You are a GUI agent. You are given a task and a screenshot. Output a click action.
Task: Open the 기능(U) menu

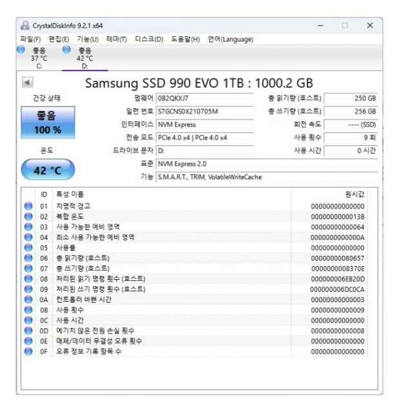(x=88, y=39)
